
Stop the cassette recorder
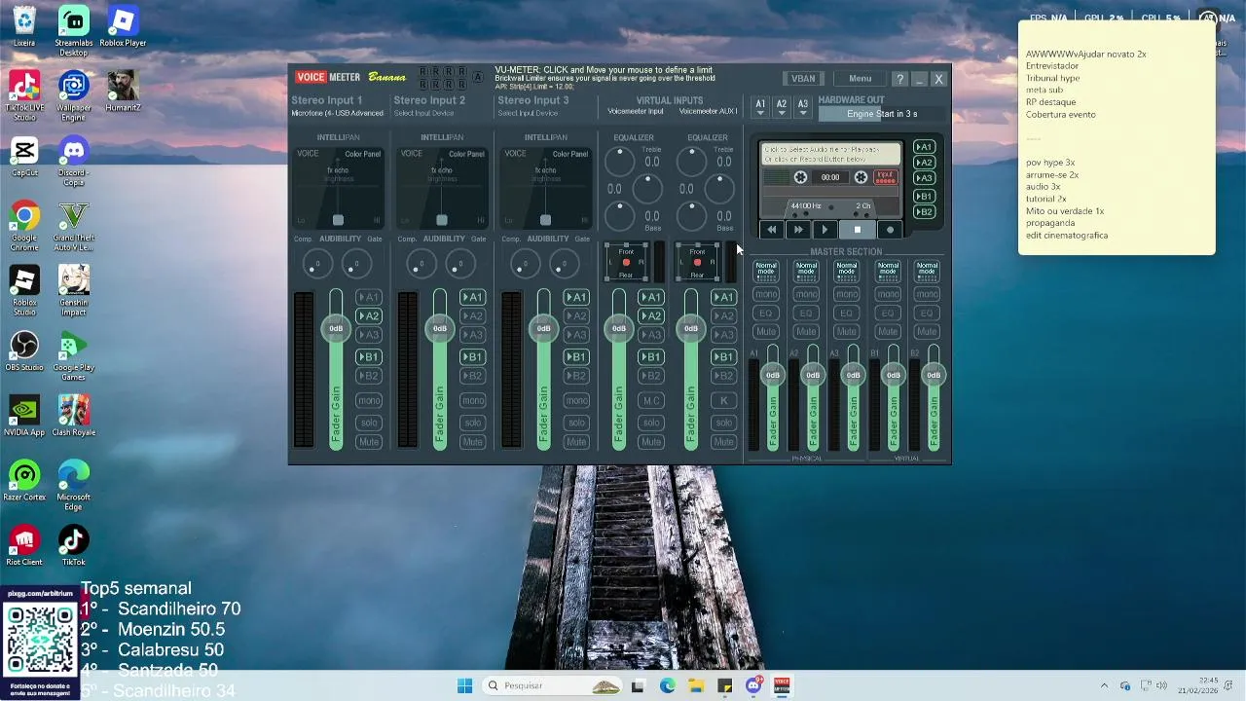857,230
